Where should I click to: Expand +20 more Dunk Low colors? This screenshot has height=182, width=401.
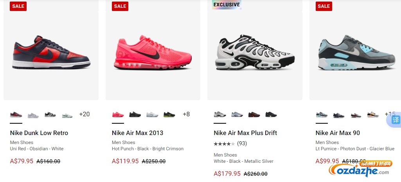click(x=85, y=114)
